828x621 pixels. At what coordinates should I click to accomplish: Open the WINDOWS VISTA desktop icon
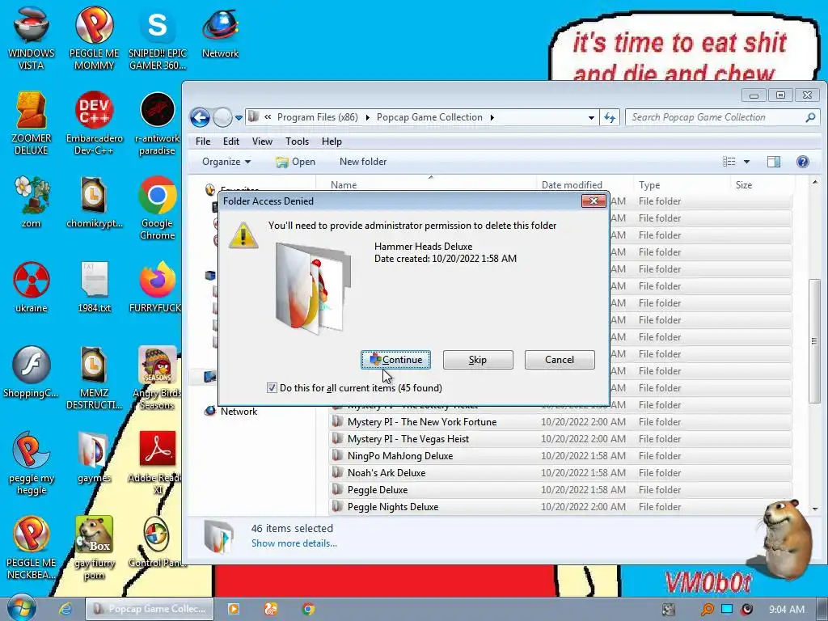[32, 38]
